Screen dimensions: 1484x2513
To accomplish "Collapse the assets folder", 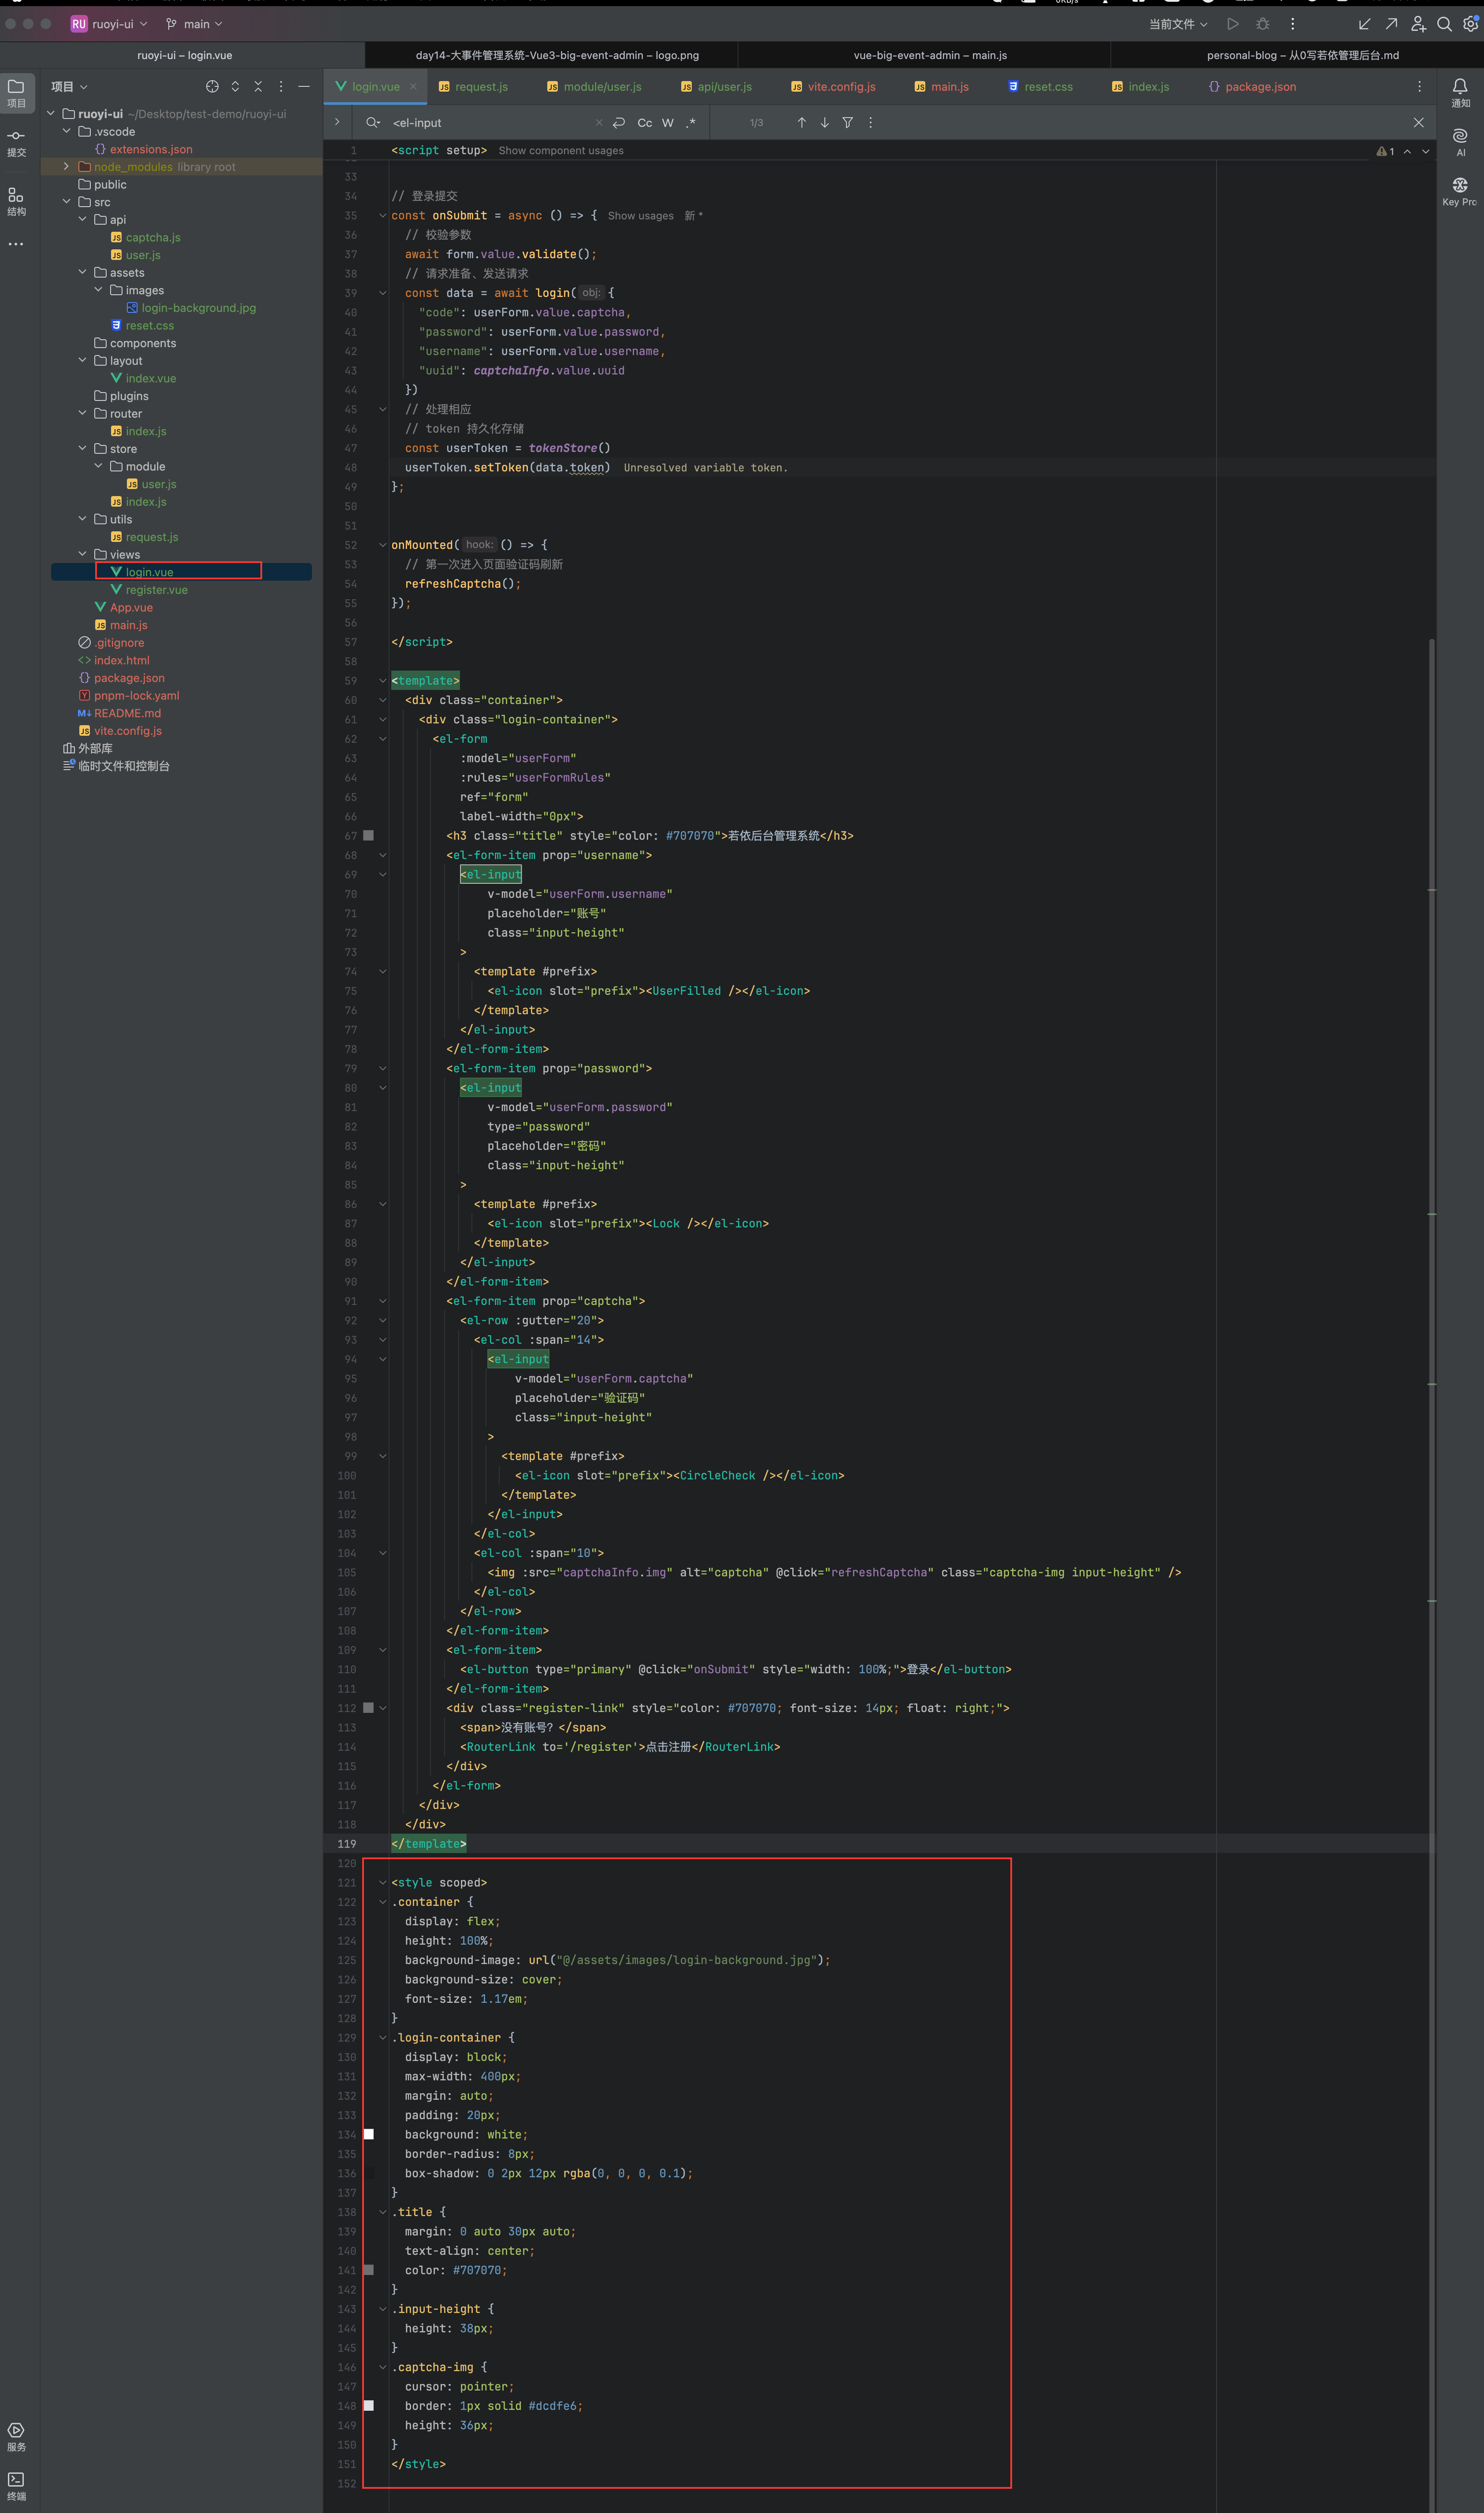I will (82, 273).
